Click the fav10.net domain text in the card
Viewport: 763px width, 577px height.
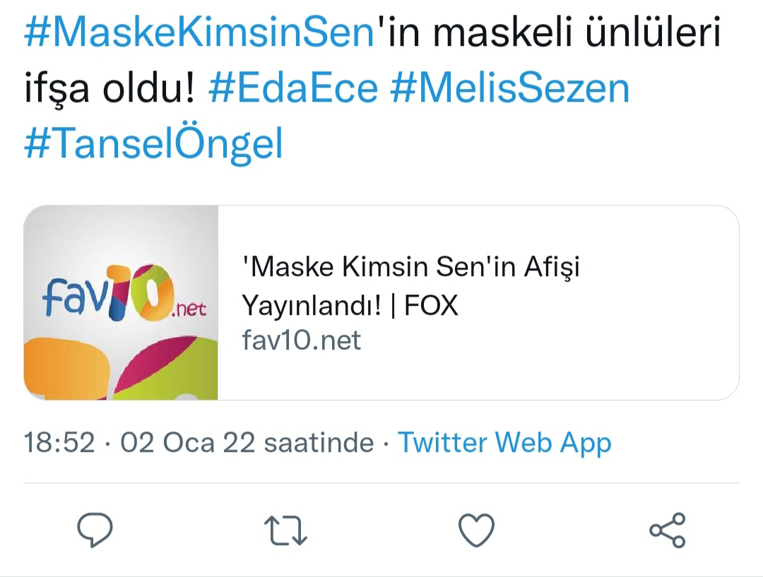301,341
